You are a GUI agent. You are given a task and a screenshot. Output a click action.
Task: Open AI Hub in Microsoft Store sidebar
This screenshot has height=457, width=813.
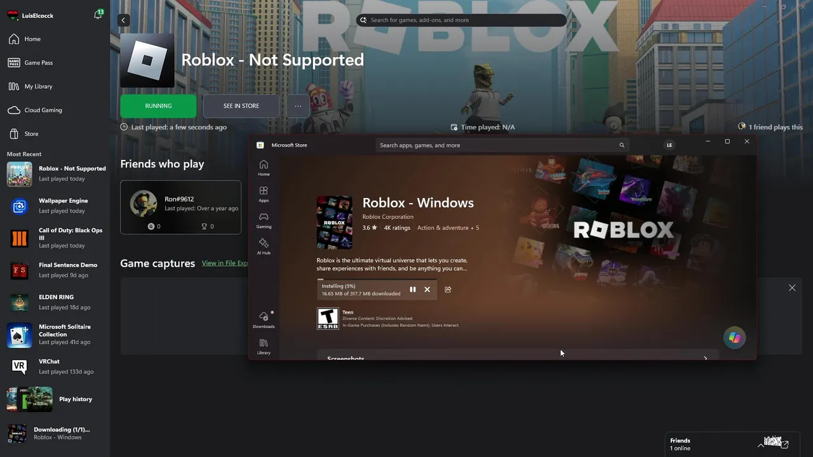[264, 247]
